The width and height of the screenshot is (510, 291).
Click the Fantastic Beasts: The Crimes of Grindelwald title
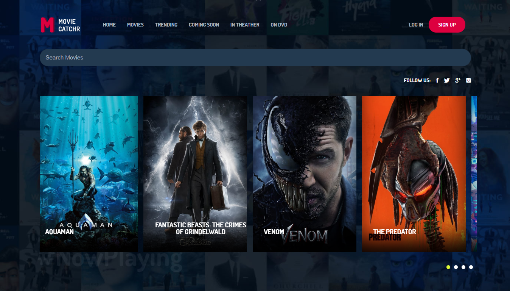coord(201,228)
